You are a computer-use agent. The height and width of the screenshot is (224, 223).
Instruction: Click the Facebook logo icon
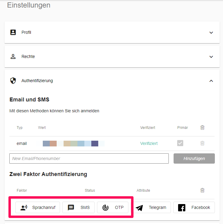[182, 208]
